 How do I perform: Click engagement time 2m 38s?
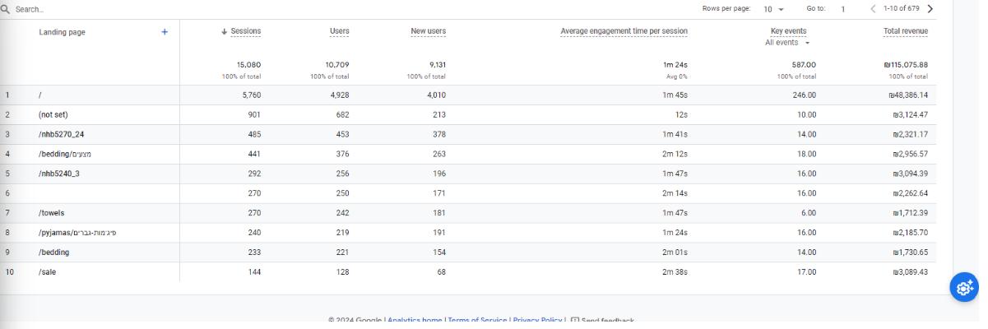tap(675, 272)
